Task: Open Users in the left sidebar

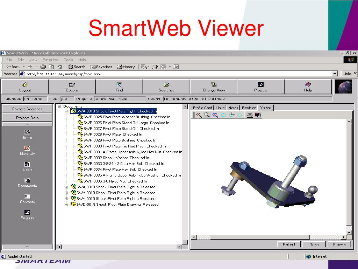Action: click(27, 166)
